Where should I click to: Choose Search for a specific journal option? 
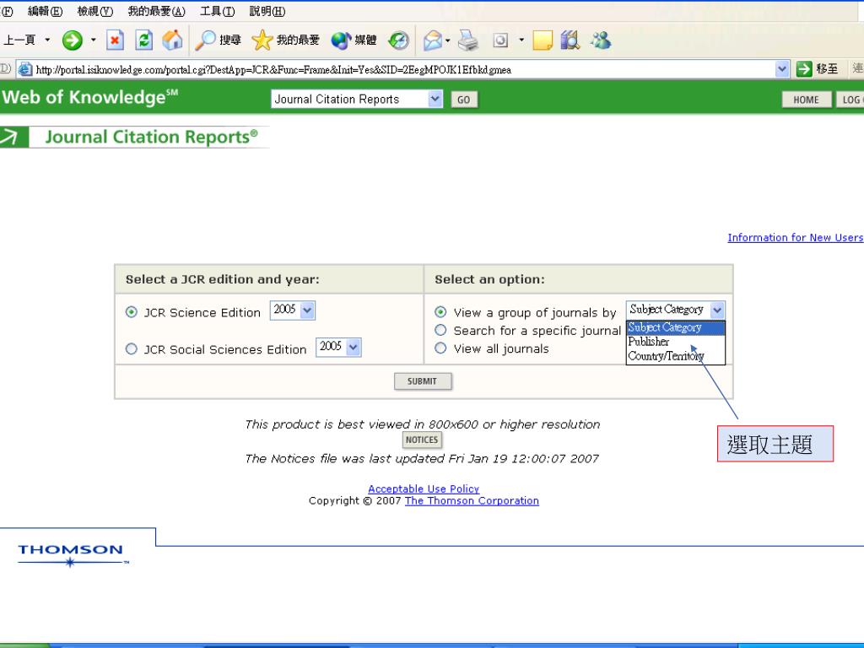(x=440, y=331)
